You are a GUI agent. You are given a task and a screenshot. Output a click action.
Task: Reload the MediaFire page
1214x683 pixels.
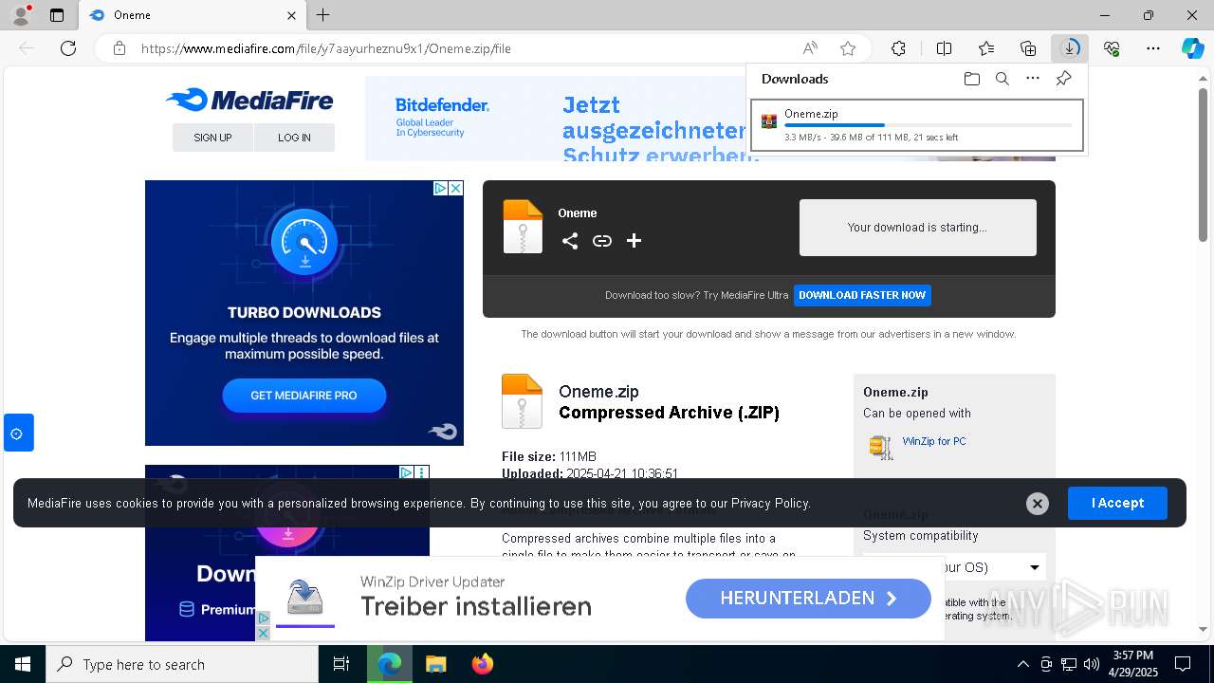[x=68, y=48]
